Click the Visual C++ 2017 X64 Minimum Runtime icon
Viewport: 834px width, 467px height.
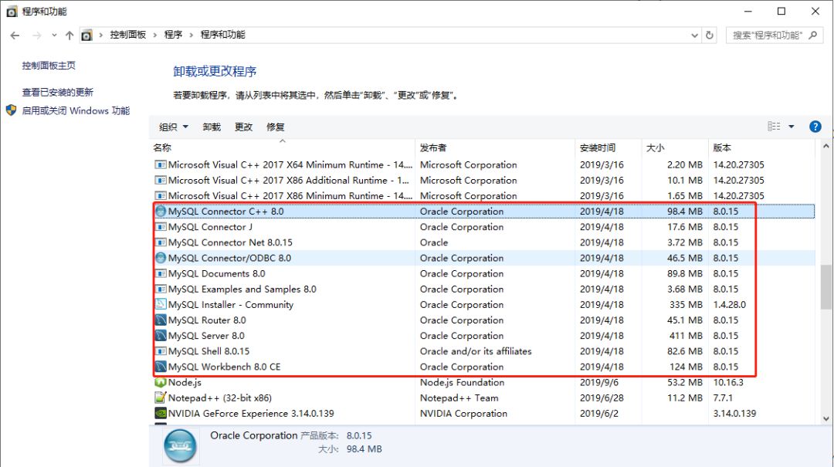(x=160, y=164)
